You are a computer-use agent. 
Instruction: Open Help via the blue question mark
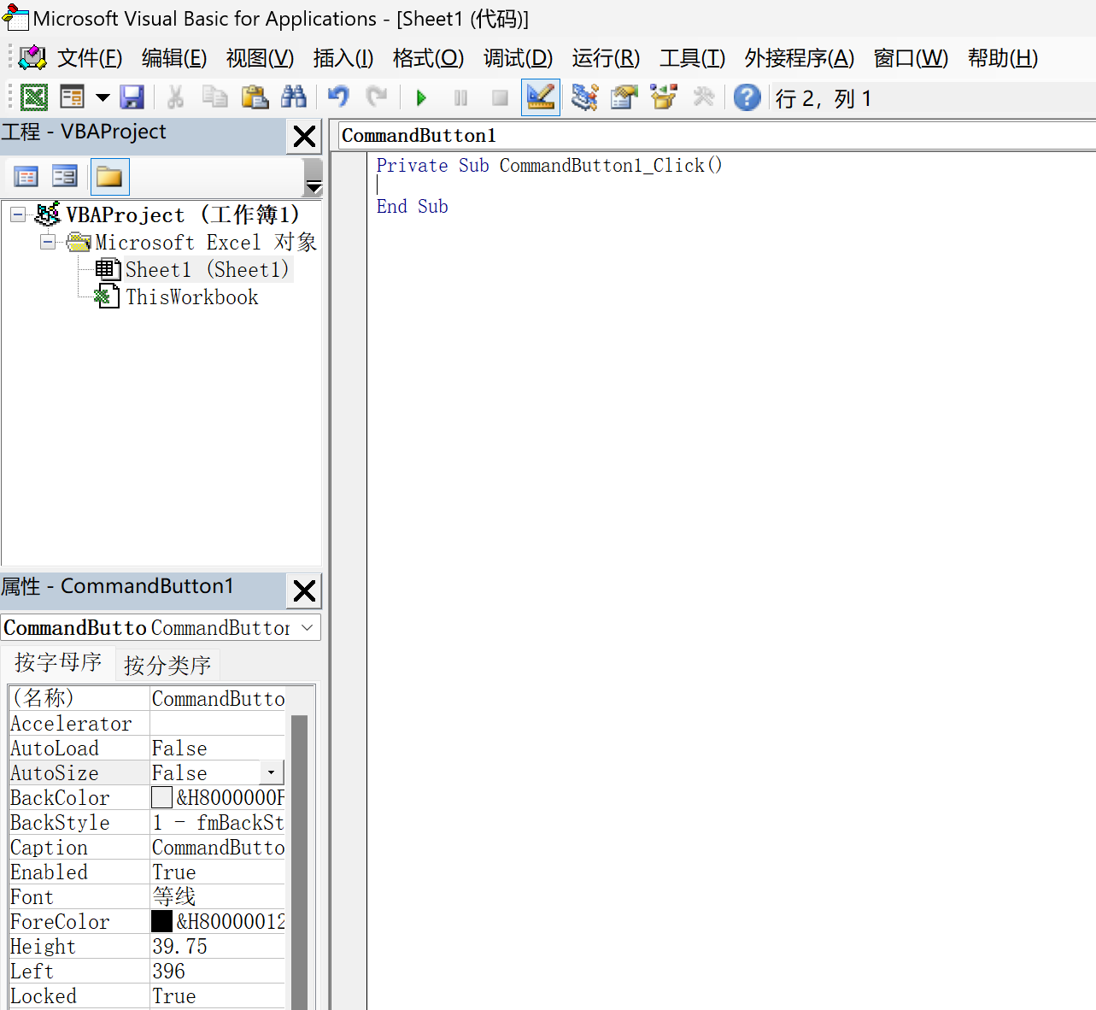(747, 97)
